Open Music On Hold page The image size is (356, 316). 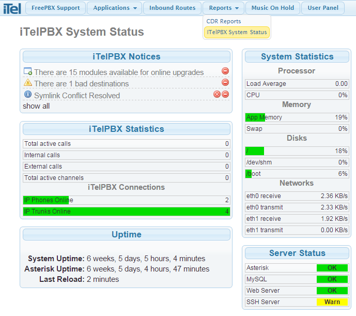point(273,8)
